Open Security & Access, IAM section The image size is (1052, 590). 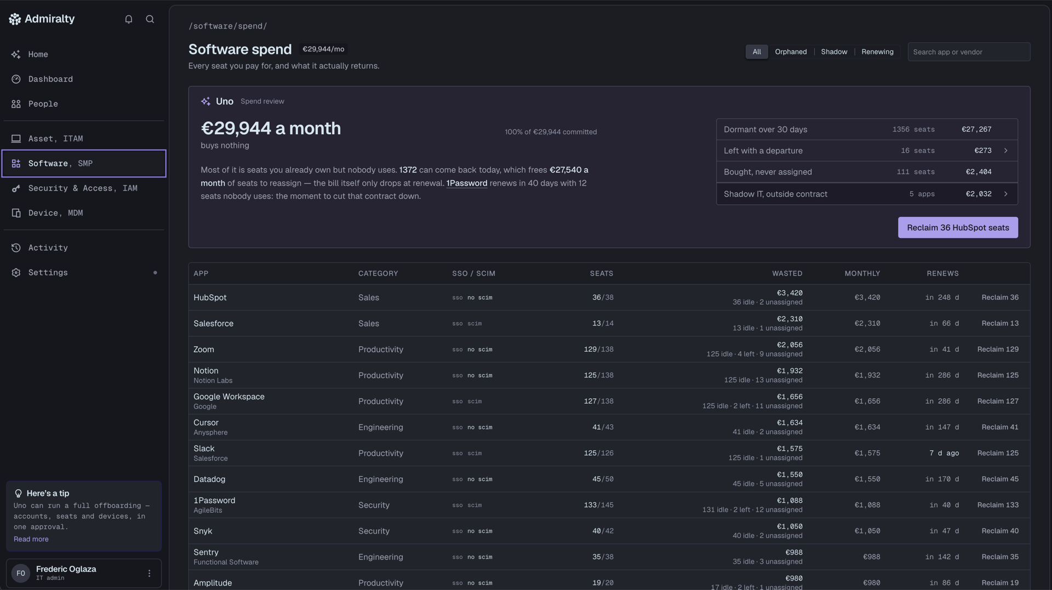(84, 188)
